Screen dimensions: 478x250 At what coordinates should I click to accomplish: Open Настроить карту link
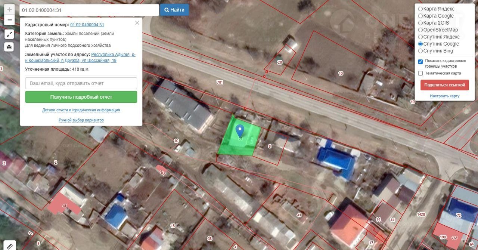pyautogui.click(x=444, y=96)
